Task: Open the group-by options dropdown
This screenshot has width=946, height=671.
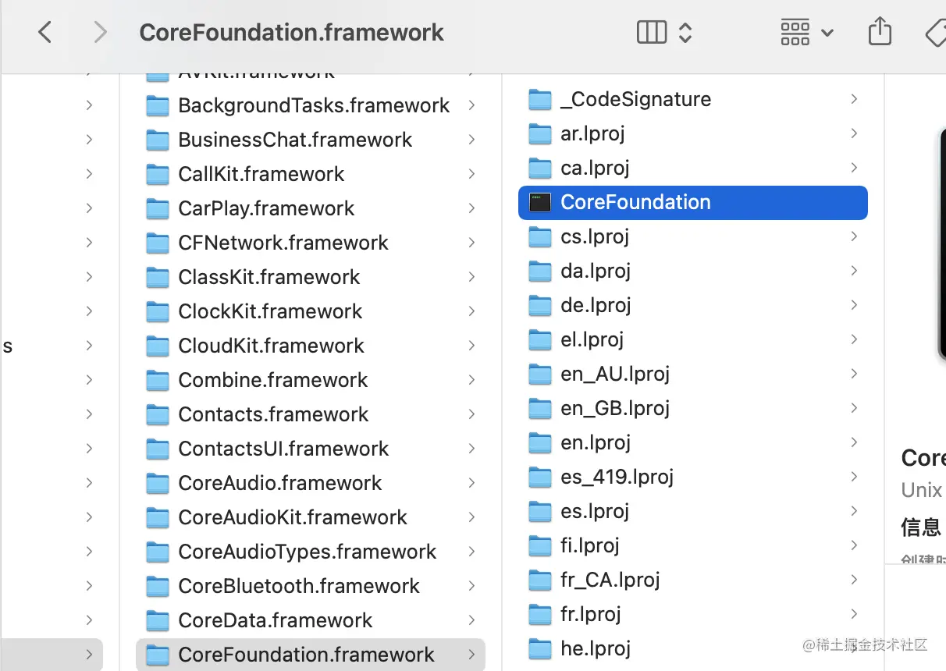Action: tap(807, 32)
